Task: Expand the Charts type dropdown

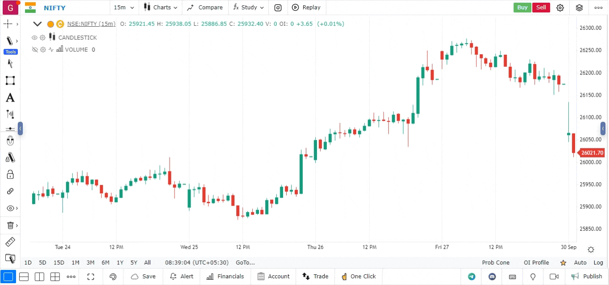Action: tap(160, 8)
